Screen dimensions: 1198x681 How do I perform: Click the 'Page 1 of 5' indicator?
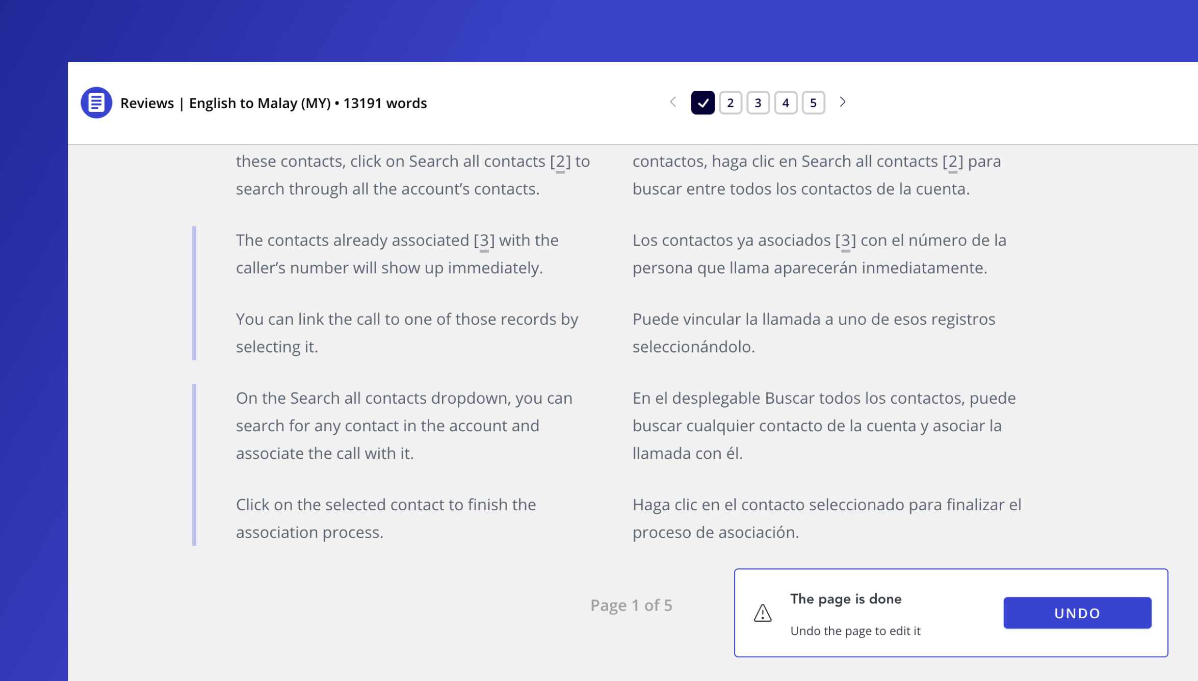point(631,605)
